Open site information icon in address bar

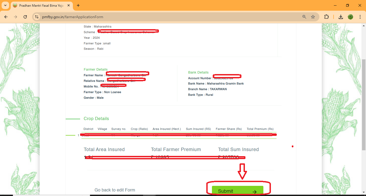pos(37,17)
